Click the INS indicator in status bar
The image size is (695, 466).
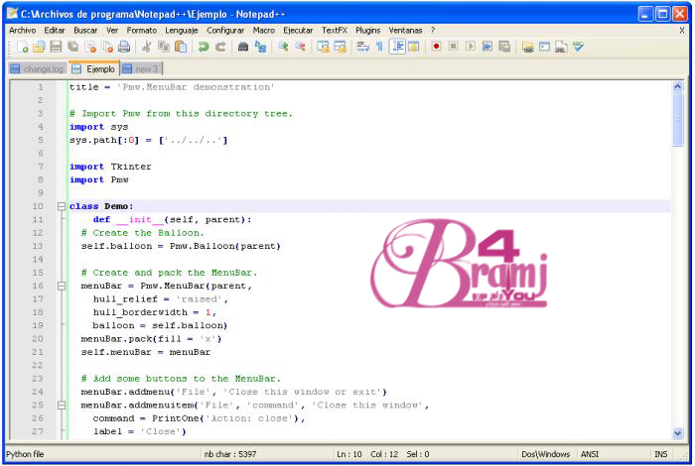coord(660,454)
